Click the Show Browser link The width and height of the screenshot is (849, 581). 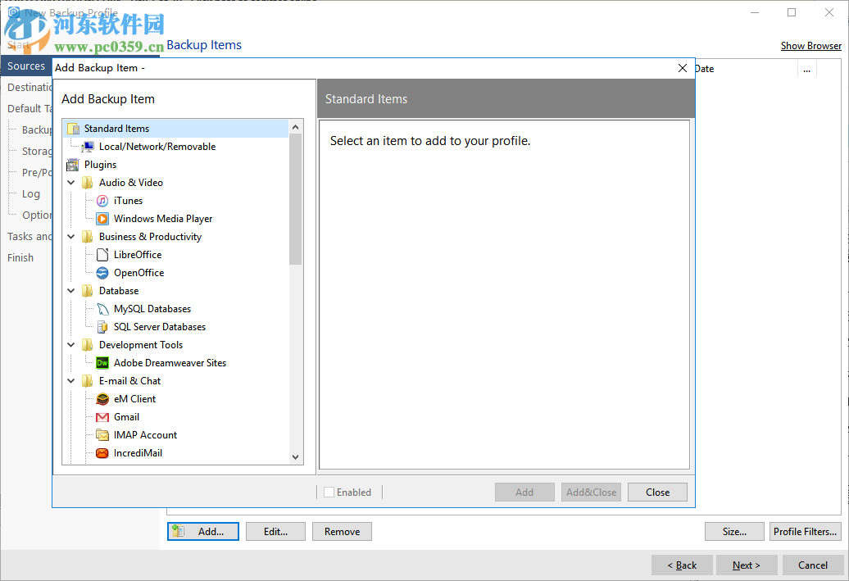pos(811,46)
